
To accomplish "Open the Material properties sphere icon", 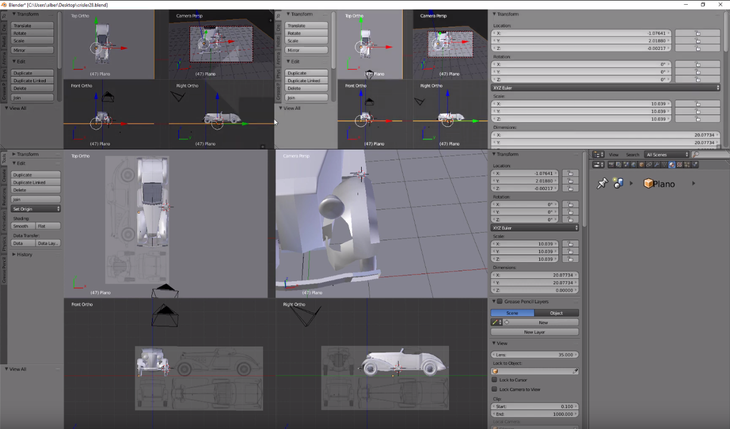I will (672, 164).
